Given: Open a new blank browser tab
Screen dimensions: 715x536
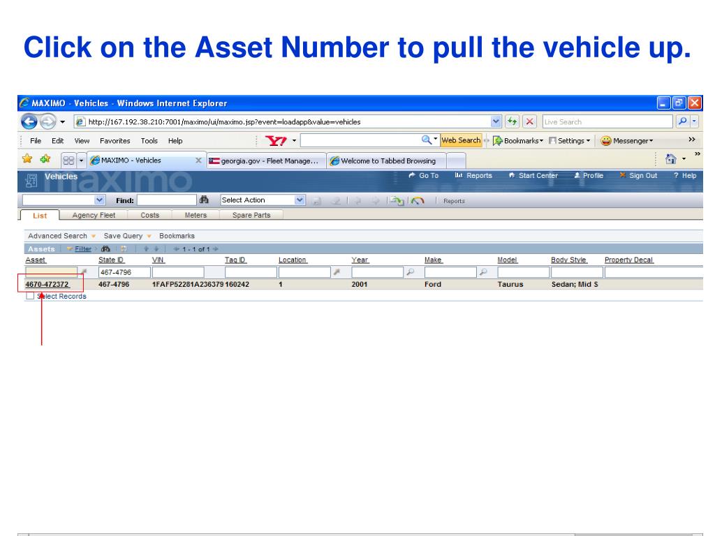Looking at the screenshot, I should 456,161.
